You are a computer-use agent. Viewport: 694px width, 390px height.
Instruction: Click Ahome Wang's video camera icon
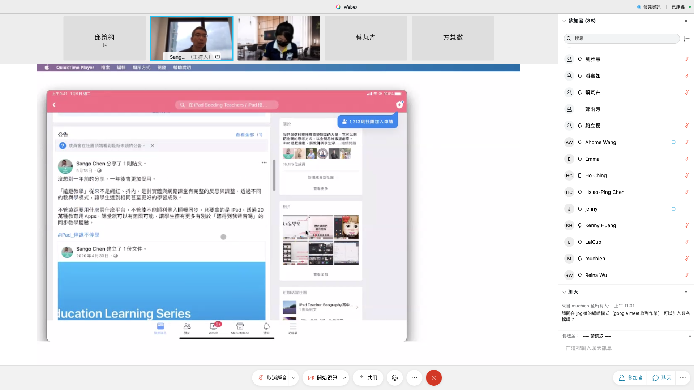674,142
